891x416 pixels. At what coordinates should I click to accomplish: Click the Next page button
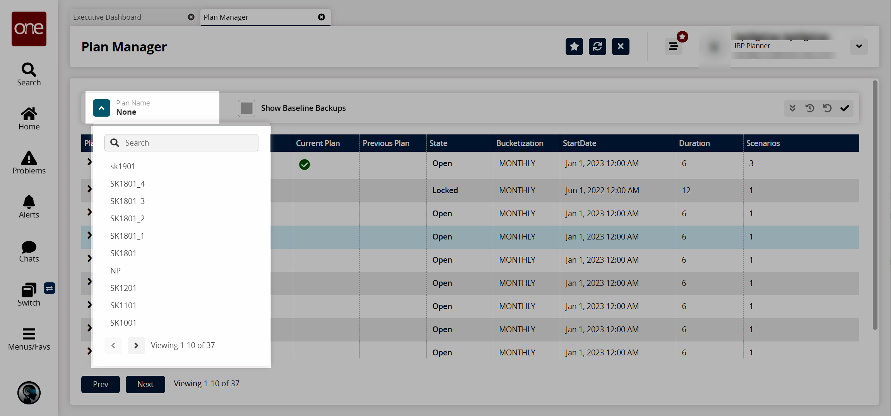[x=145, y=384]
